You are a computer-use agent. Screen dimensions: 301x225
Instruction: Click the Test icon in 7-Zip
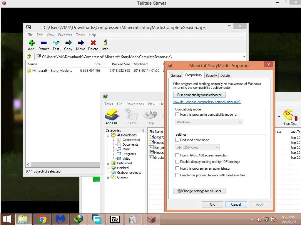click(56, 43)
